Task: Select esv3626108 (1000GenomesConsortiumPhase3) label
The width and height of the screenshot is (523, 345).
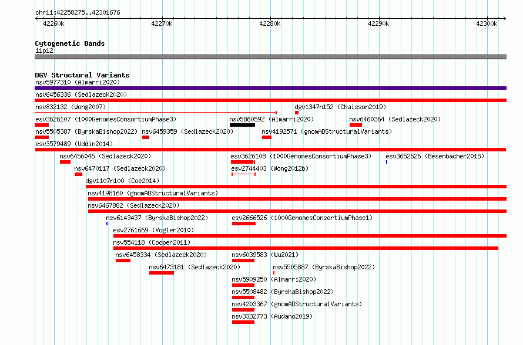Action: tap(301, 156)
